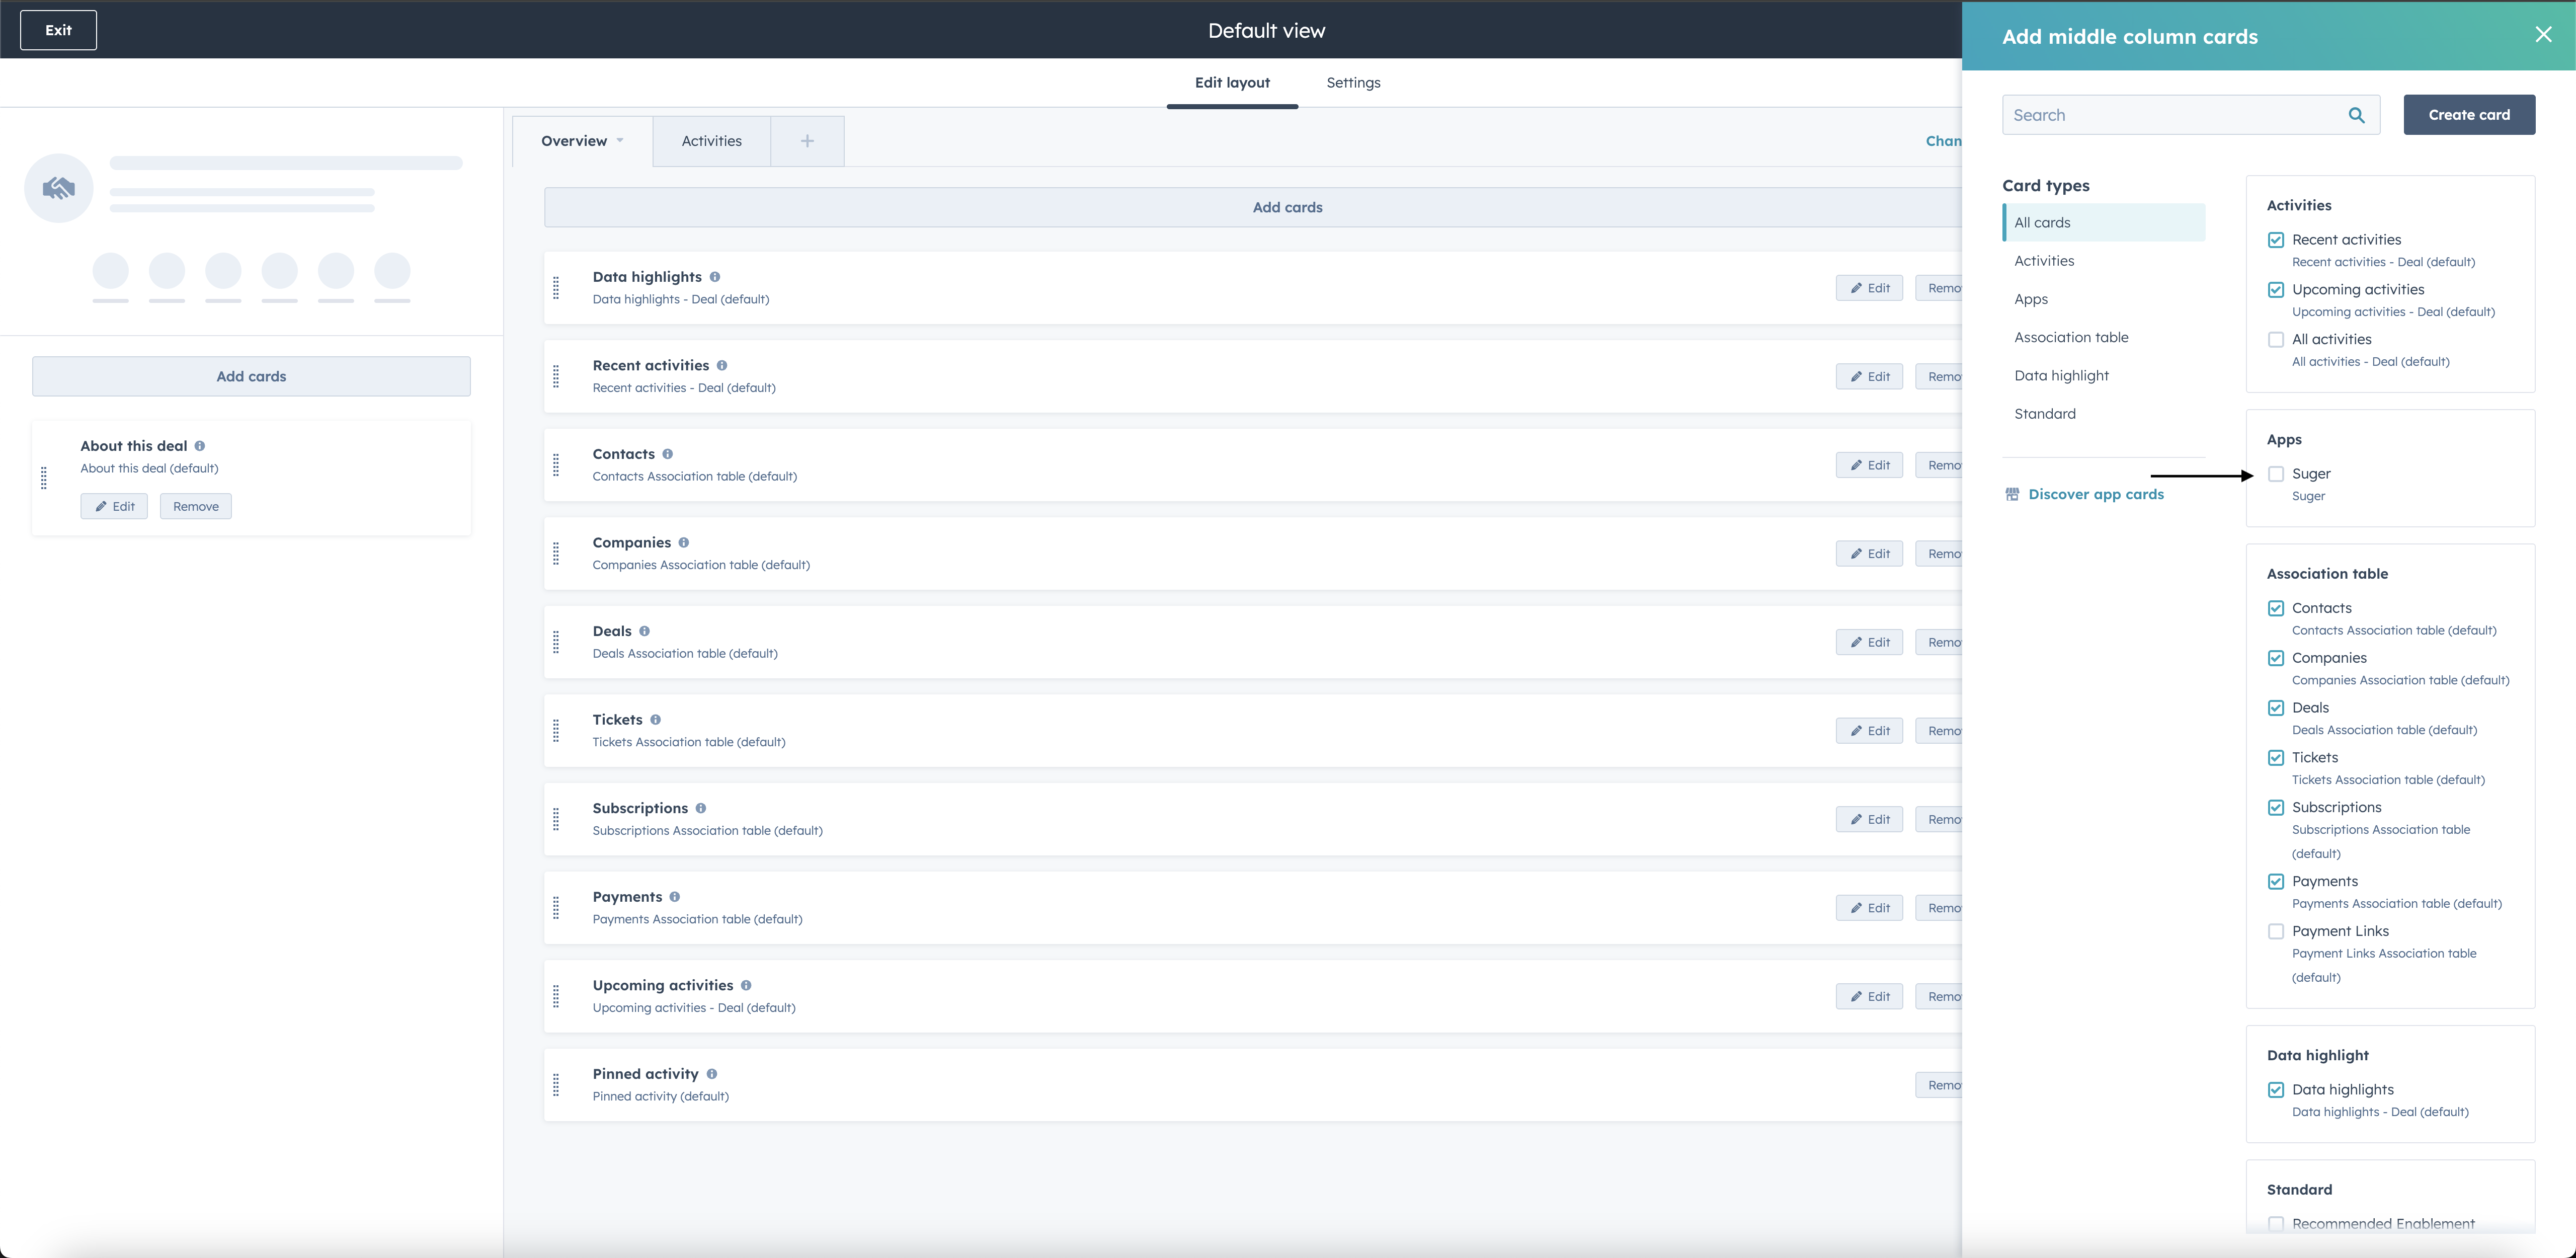This screenshot has width=2576, height=1258.
Task: Open the Overview tab dropdown arrow
Action: 620,141
